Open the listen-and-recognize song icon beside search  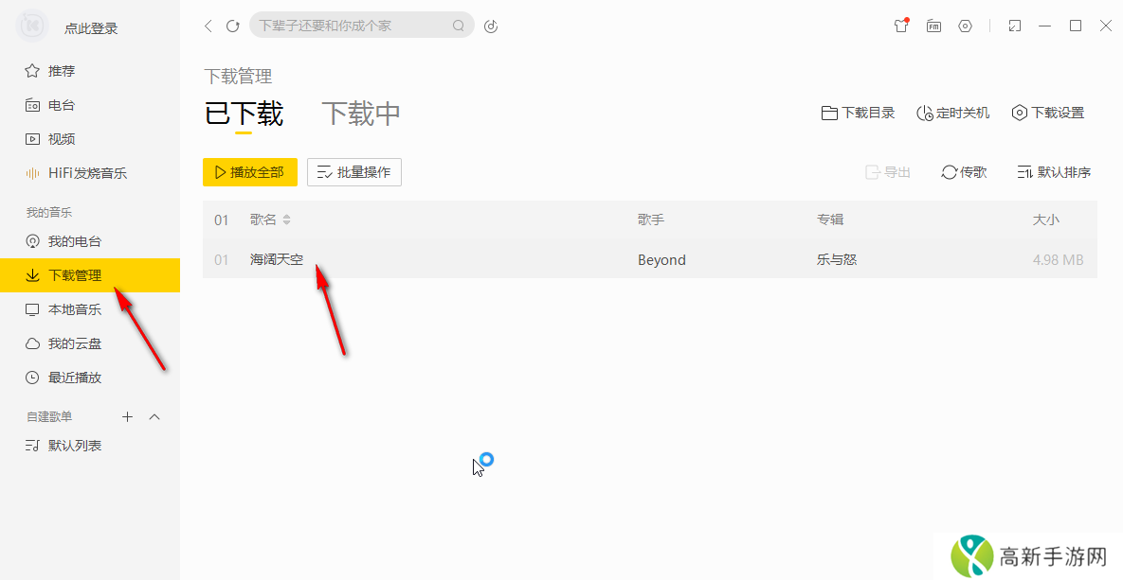(x=490, y=26)
